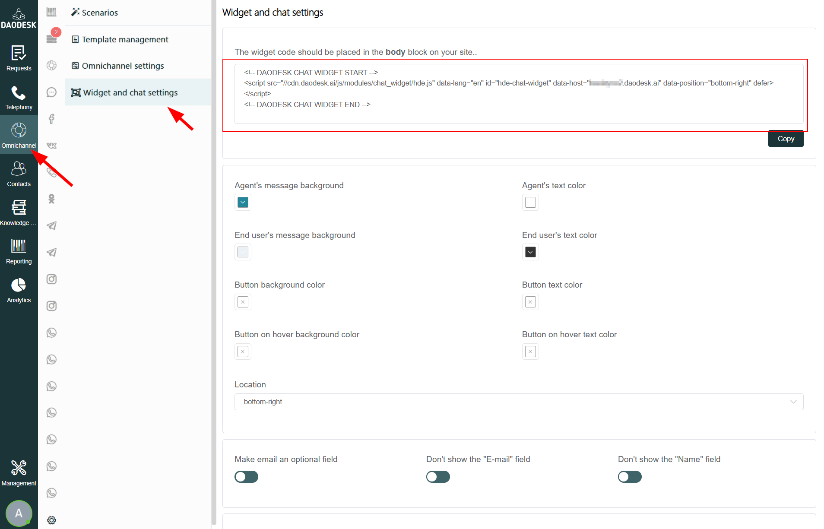Open Agent's message background color picker

[243, 202]
